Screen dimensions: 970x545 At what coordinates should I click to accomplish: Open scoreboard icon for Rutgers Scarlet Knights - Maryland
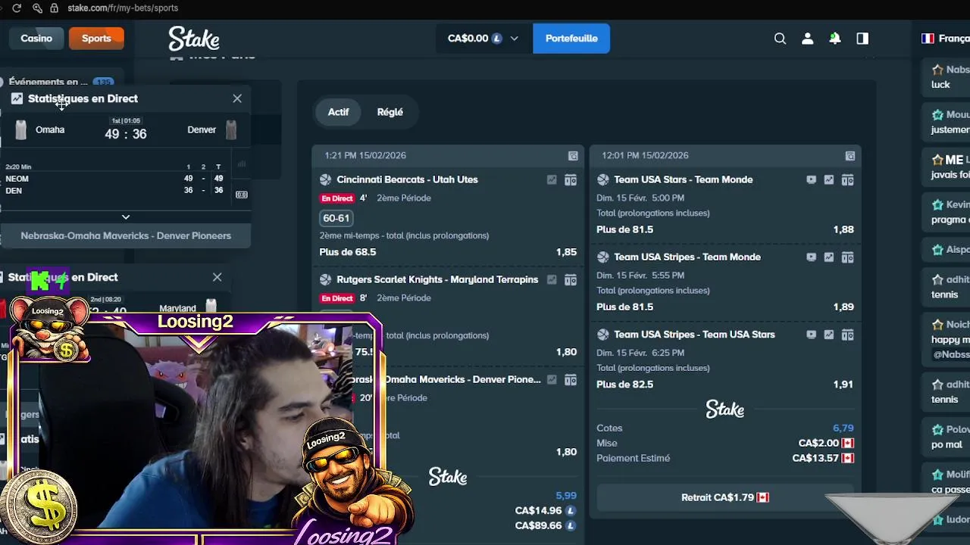coord(571,280)
